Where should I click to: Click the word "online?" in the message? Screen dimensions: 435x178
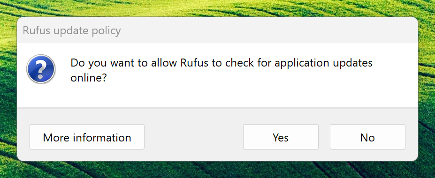tap(89, 78)
